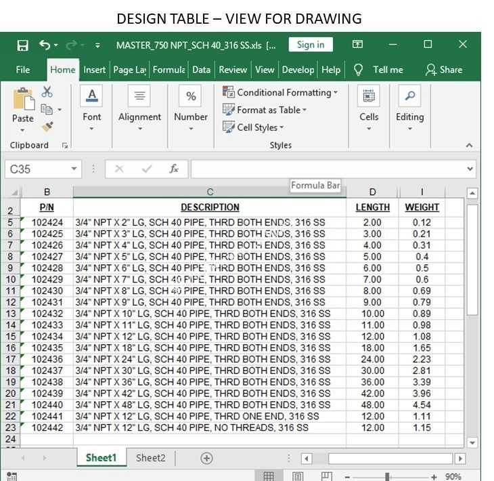Viewport: 494px width, 481px height.
Task: Switch to the Sheet2 tab
Action: (x=151, y=458)
